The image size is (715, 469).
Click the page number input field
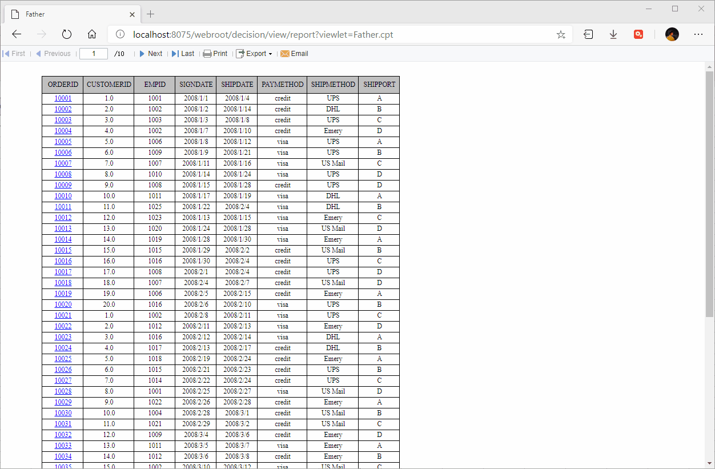point(94,54)
